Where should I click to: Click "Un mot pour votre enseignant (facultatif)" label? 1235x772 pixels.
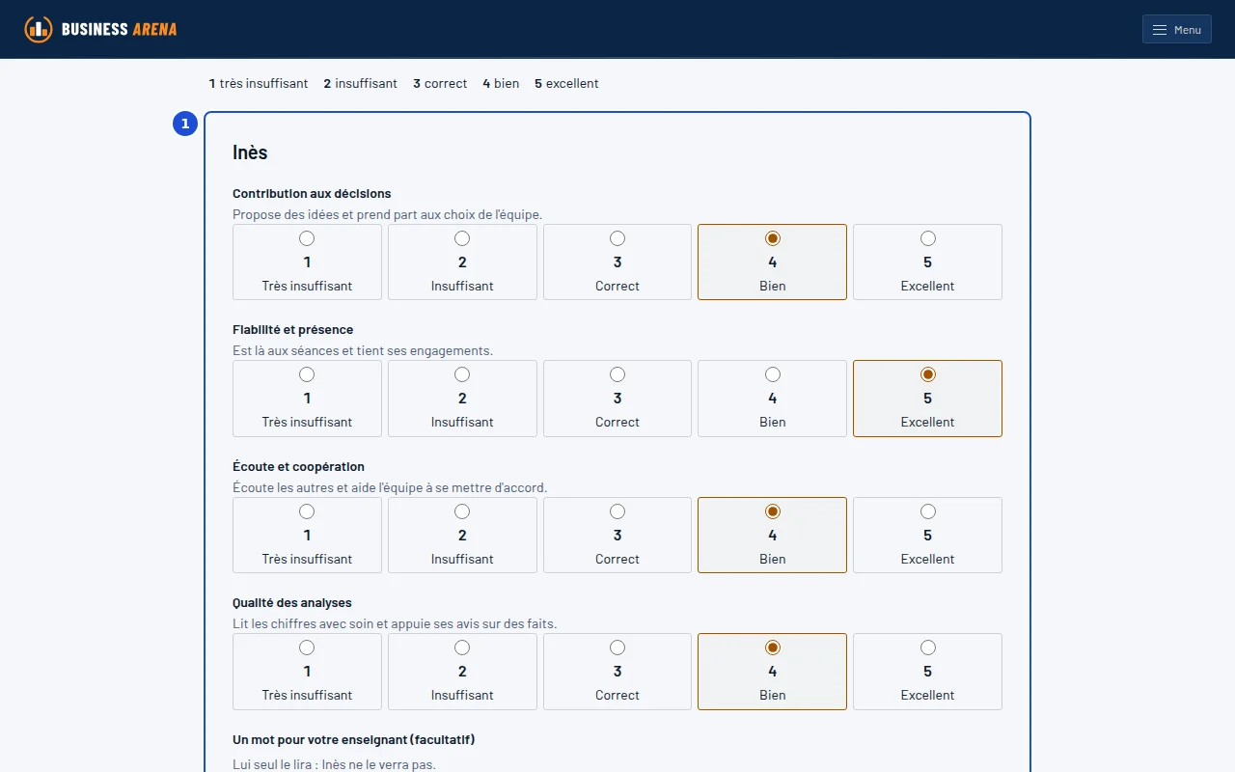coord(354,740)
